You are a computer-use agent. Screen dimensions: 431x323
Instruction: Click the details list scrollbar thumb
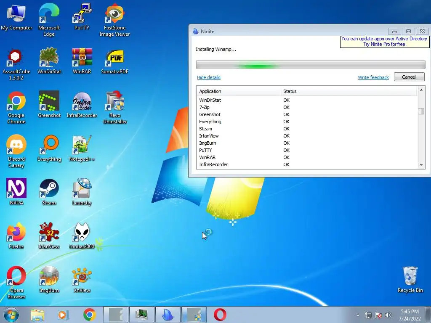pyautogui.click(x=421, y=111)
